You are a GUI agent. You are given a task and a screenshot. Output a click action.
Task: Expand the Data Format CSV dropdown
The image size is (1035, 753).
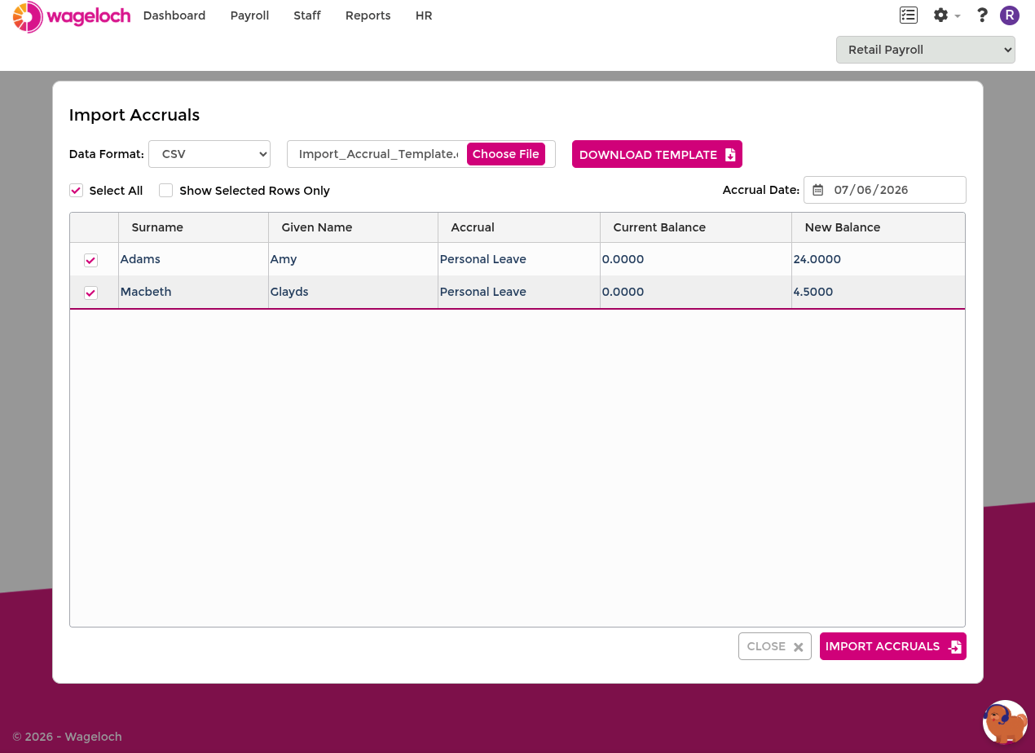(x=209, y=154)
